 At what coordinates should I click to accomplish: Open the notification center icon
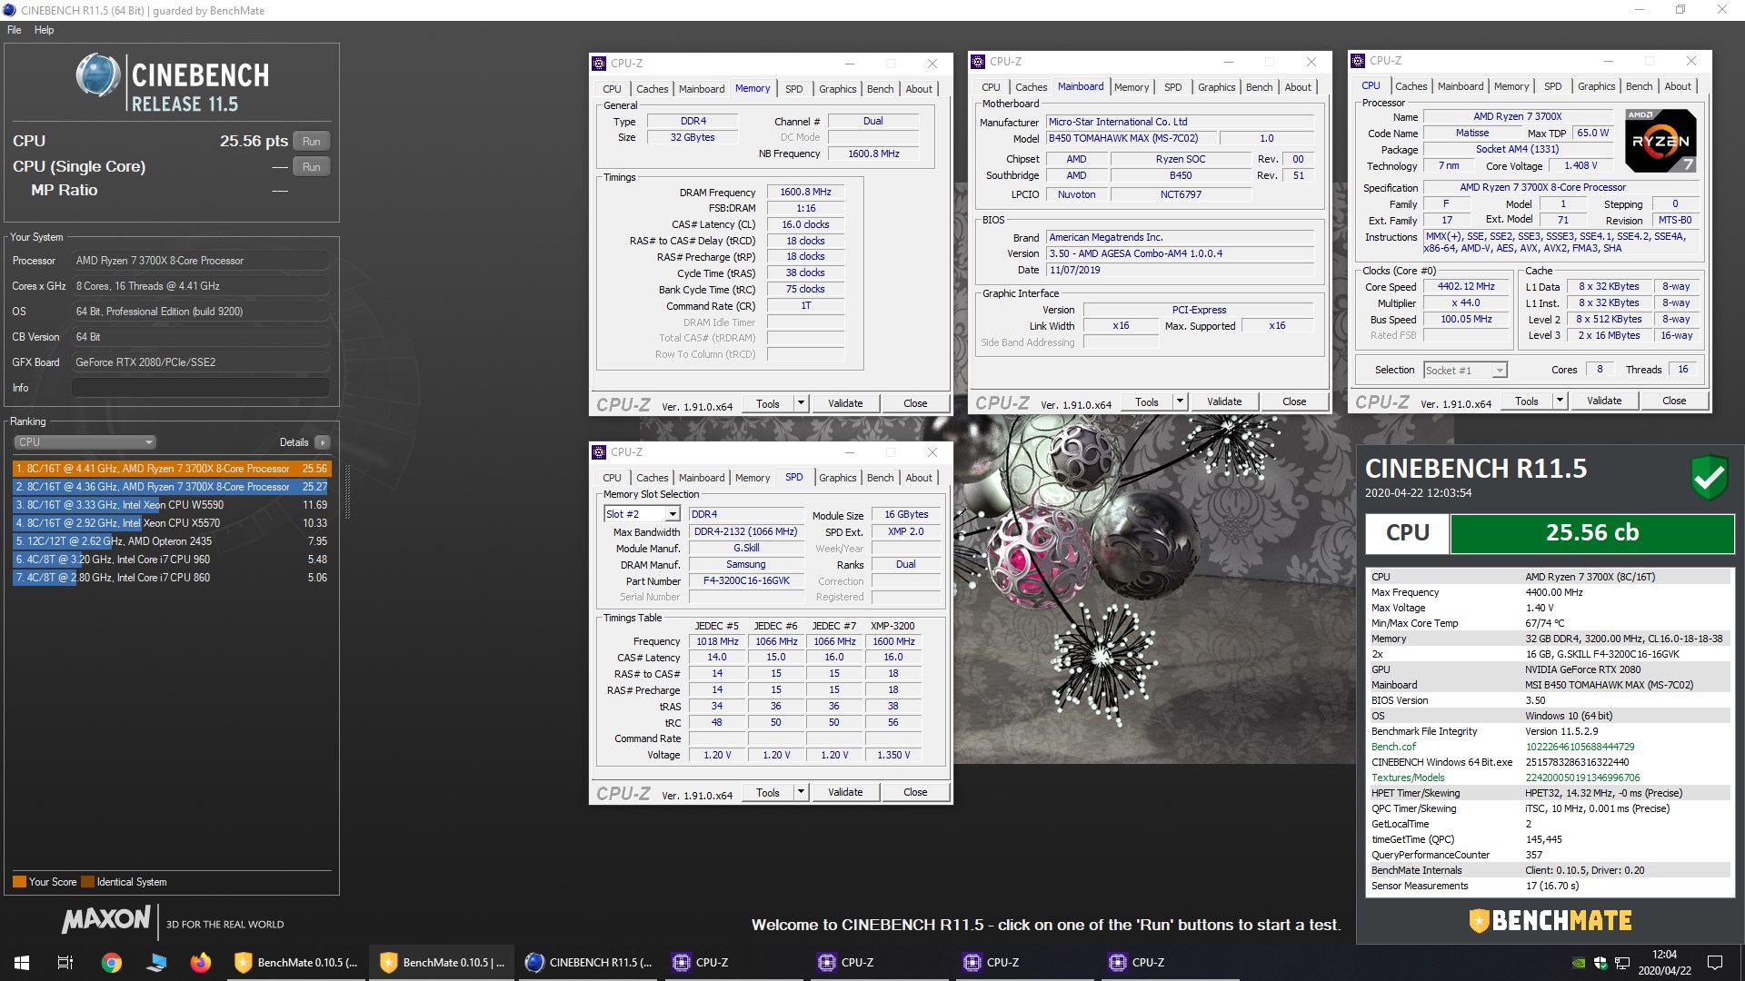(x=1715, y=962)
